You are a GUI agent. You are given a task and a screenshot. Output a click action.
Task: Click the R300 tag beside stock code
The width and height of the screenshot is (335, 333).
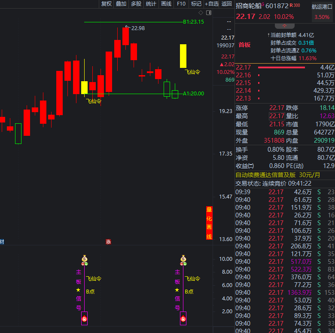click(295, 5)
